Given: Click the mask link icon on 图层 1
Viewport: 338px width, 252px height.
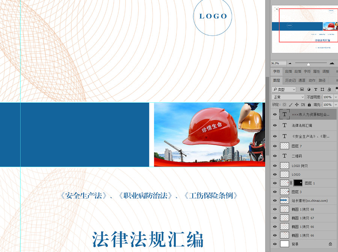Looking at the screenshot, I should pyautogui.click(x=291, y=183).
